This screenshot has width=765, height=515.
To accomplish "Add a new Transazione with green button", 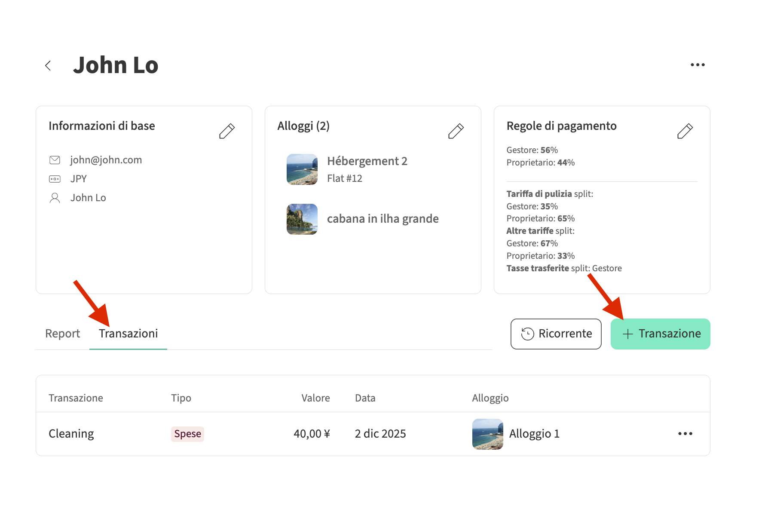I will click(660, 334).
